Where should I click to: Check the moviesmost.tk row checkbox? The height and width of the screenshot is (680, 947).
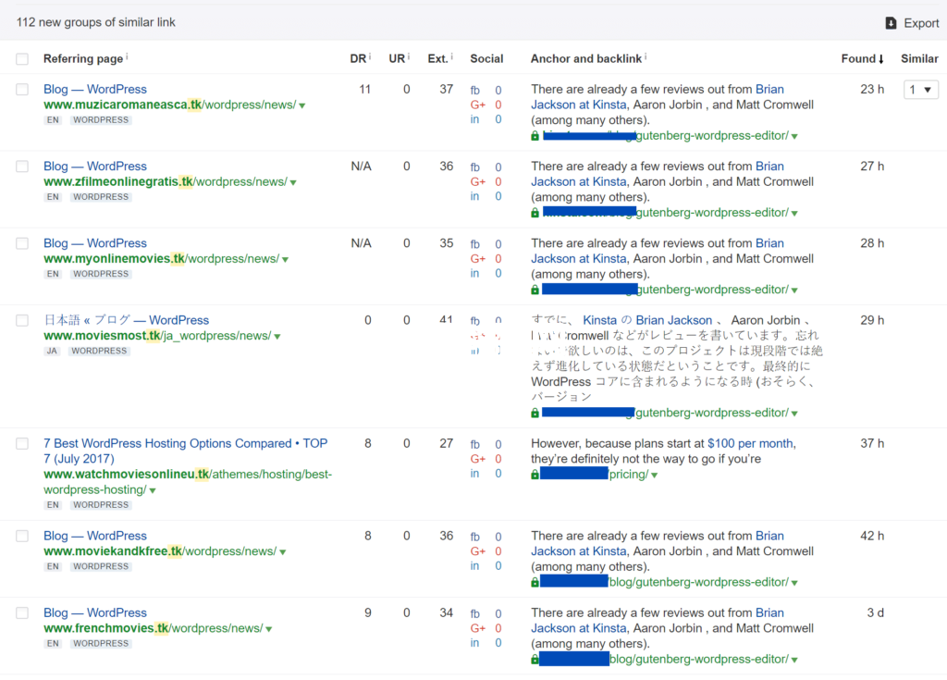22,320
